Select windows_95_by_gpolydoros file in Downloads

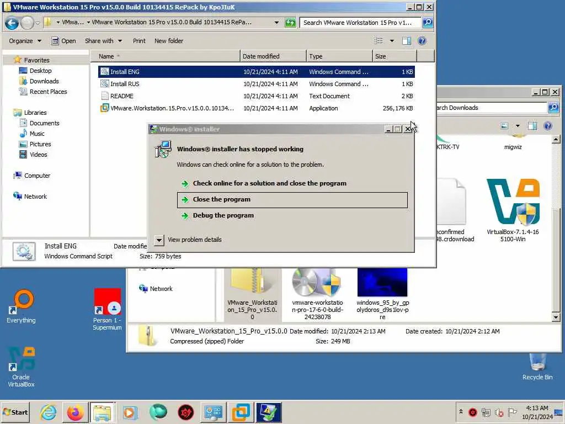[x=382, y=294]
